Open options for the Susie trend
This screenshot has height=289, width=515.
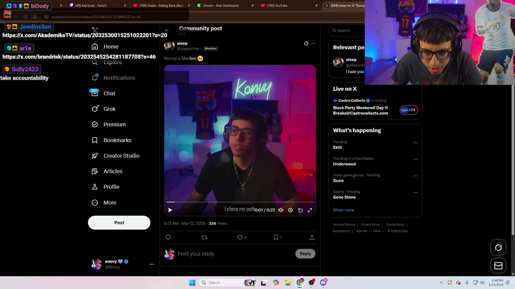(x=415, y=176)
